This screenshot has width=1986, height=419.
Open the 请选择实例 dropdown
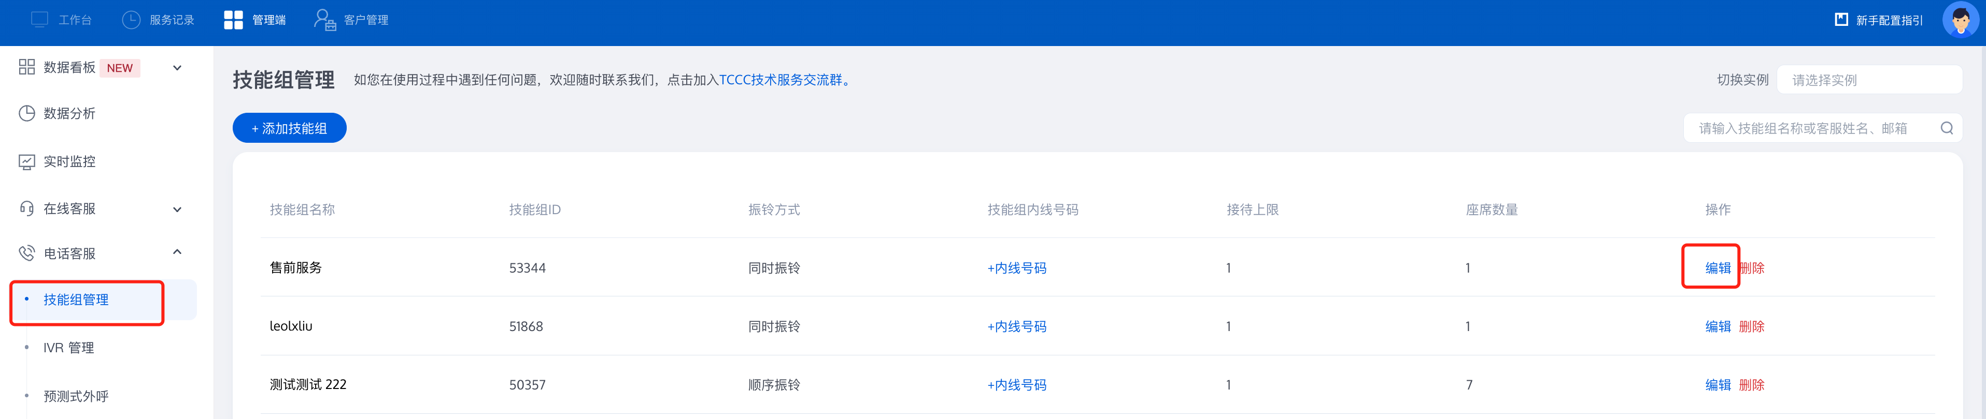[x=1869, y=80]
